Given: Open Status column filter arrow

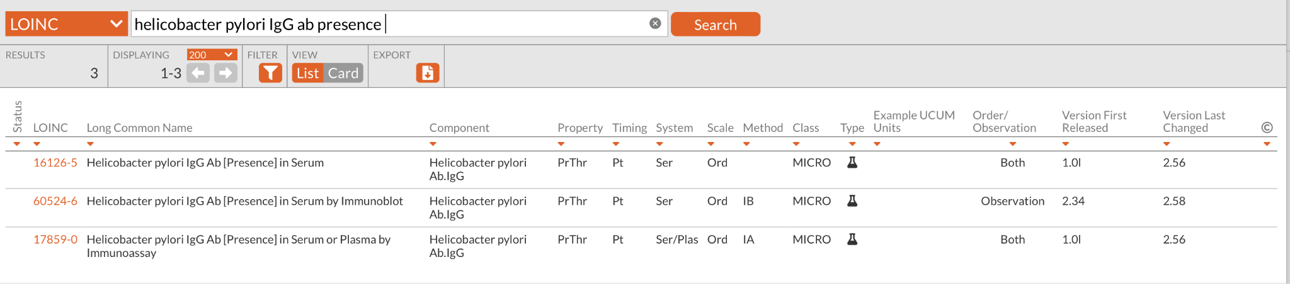Looking at the screenshot, I should point(17,144).
